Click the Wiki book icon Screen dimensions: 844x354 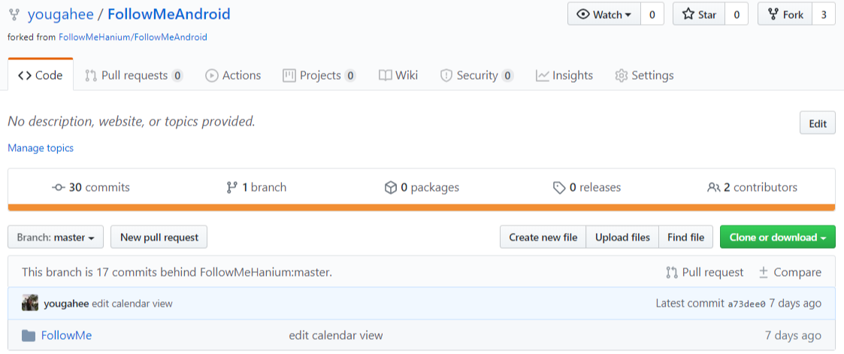pos(385,75)
